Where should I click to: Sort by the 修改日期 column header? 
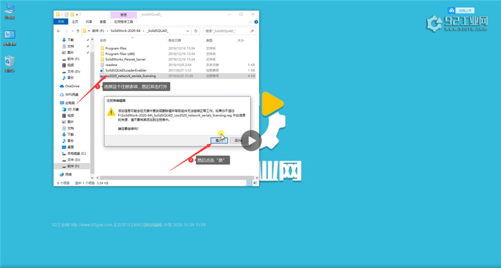coord(175,41)
